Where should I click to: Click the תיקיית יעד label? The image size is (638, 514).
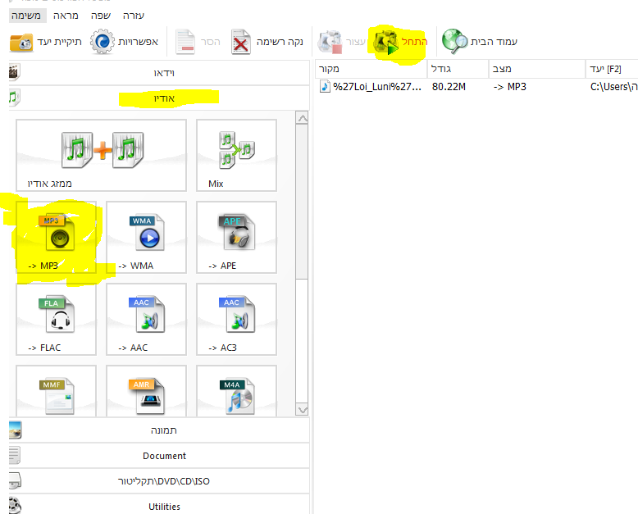(x=59, y=42)
